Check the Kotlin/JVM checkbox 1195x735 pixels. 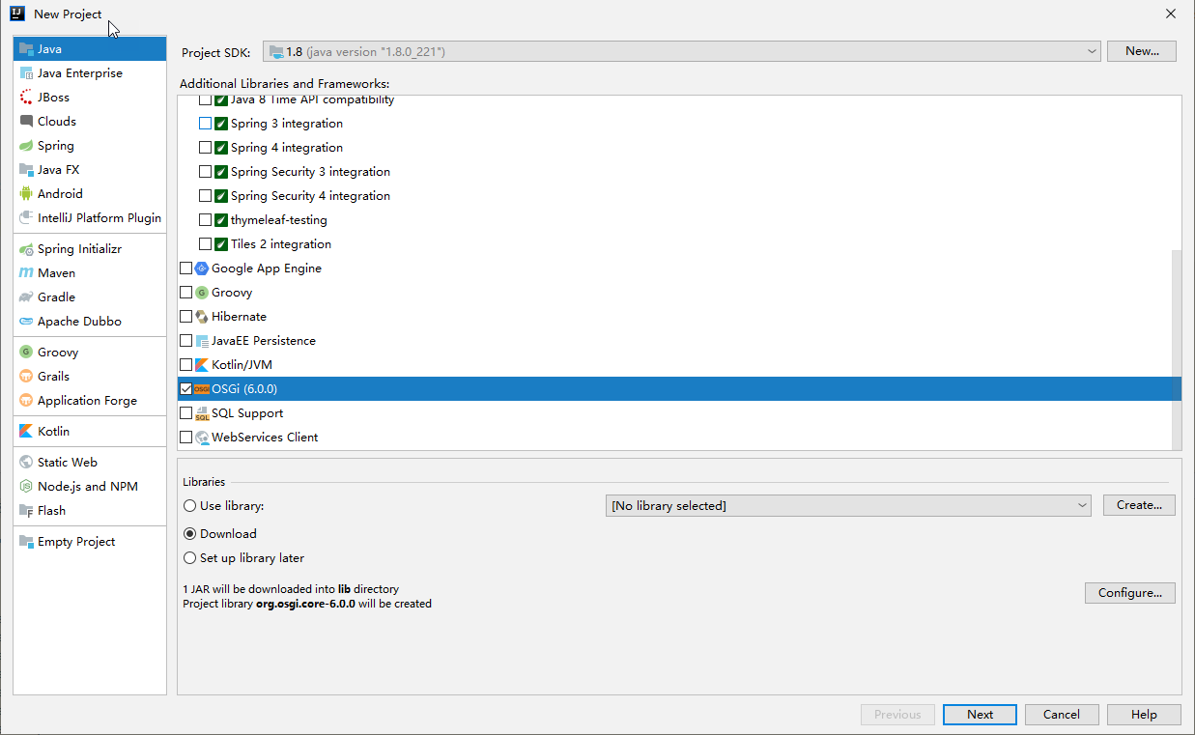click(x=185, y=365)
